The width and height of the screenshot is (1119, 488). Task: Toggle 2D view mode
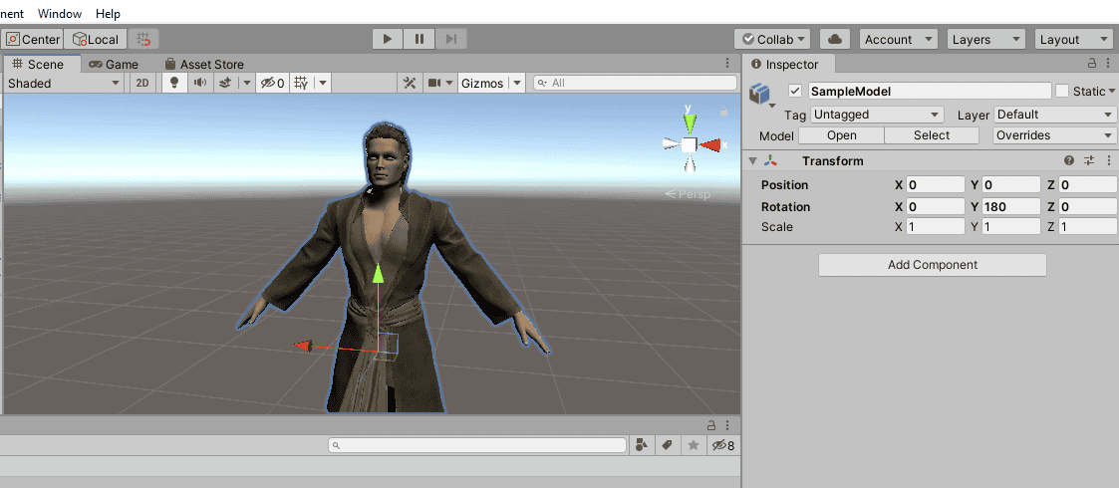(x=142, y=83)
